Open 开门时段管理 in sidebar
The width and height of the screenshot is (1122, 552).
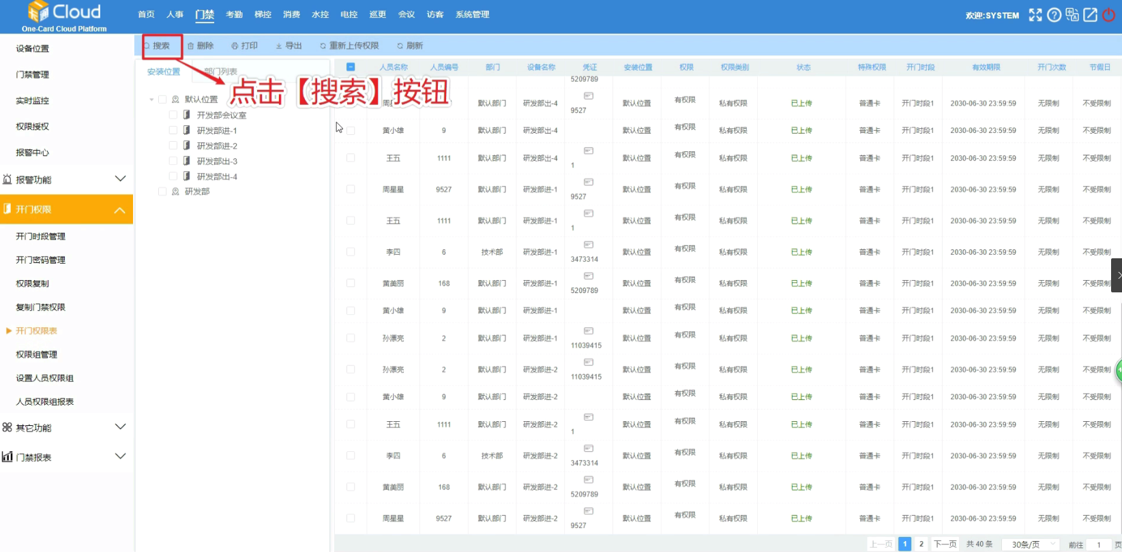[41, 236]
